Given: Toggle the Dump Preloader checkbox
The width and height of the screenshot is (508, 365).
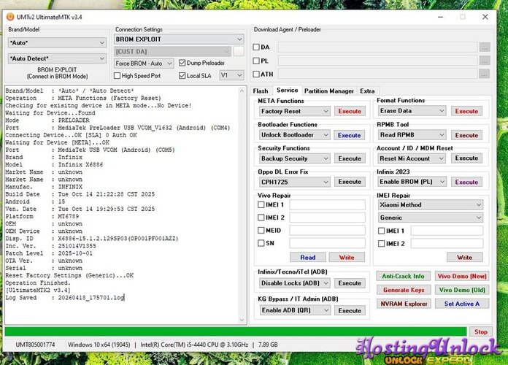Looking at the screenshot, I should click(x=182, y=63).
